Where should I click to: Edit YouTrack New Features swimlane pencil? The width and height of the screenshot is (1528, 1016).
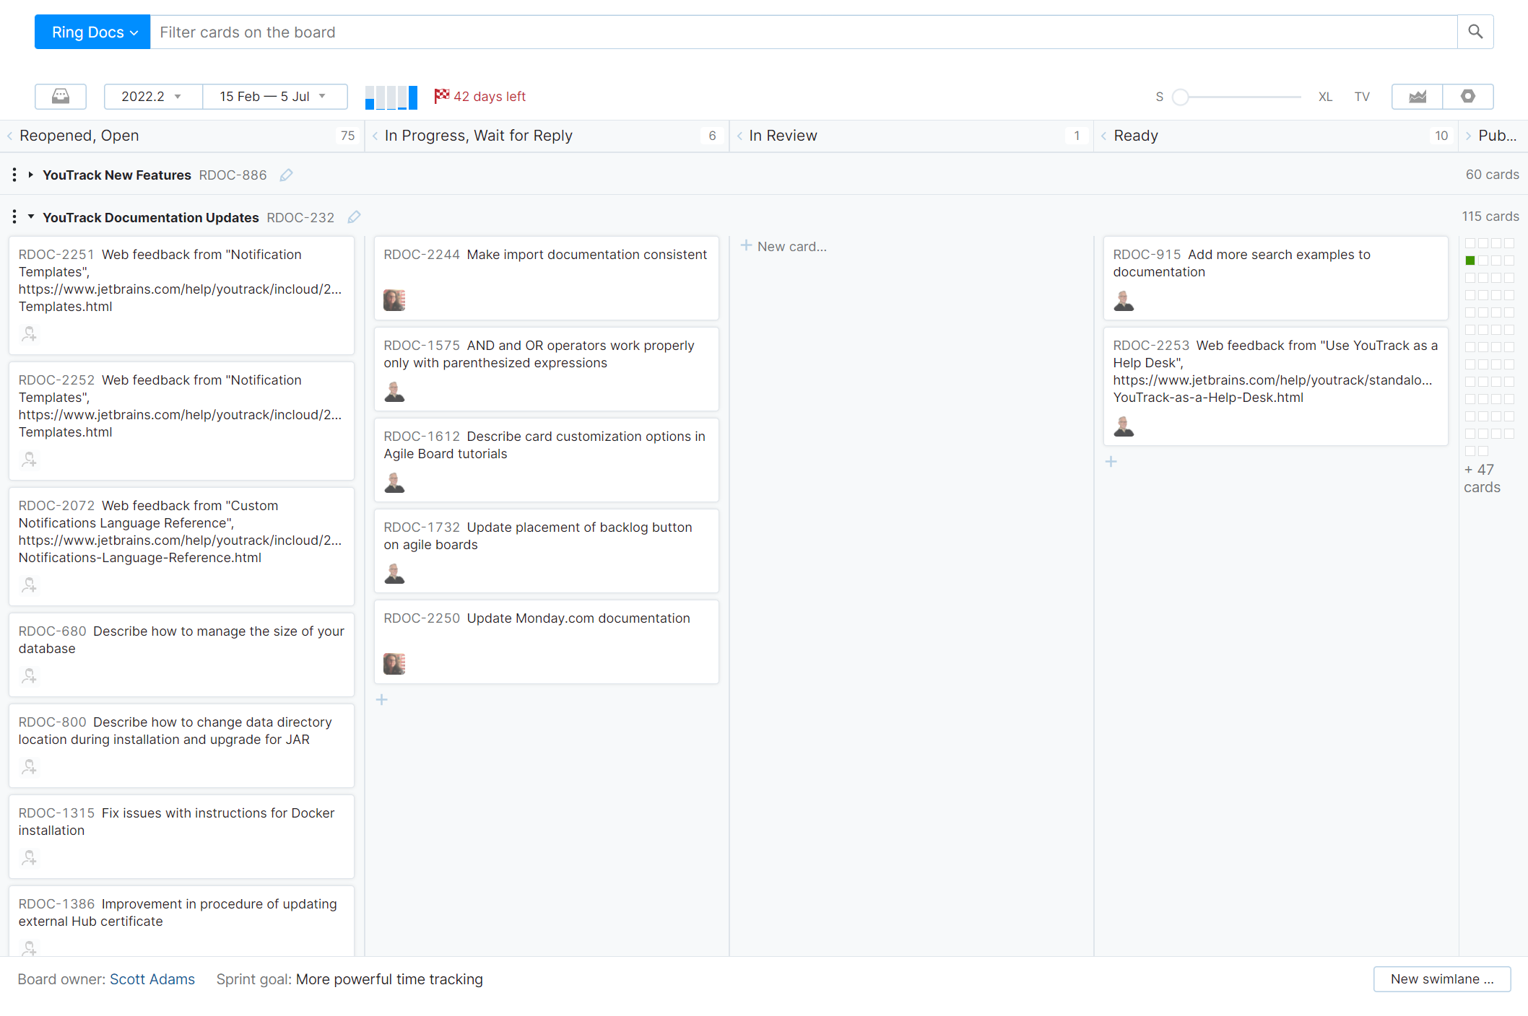click(286, 175)
